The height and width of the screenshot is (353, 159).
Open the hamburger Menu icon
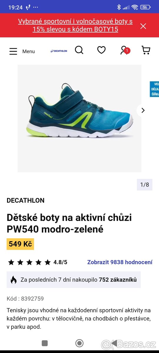point(13,51)
